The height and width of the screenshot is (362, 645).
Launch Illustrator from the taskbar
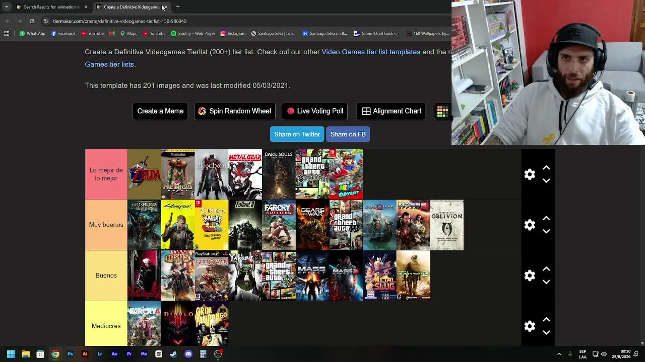[x=85, y=354]
